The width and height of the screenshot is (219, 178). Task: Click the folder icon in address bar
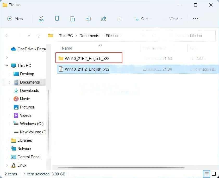point(51,36)
